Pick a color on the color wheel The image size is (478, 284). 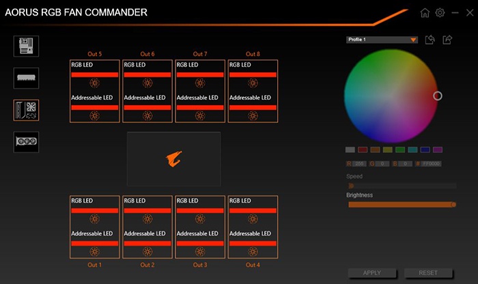391,96
